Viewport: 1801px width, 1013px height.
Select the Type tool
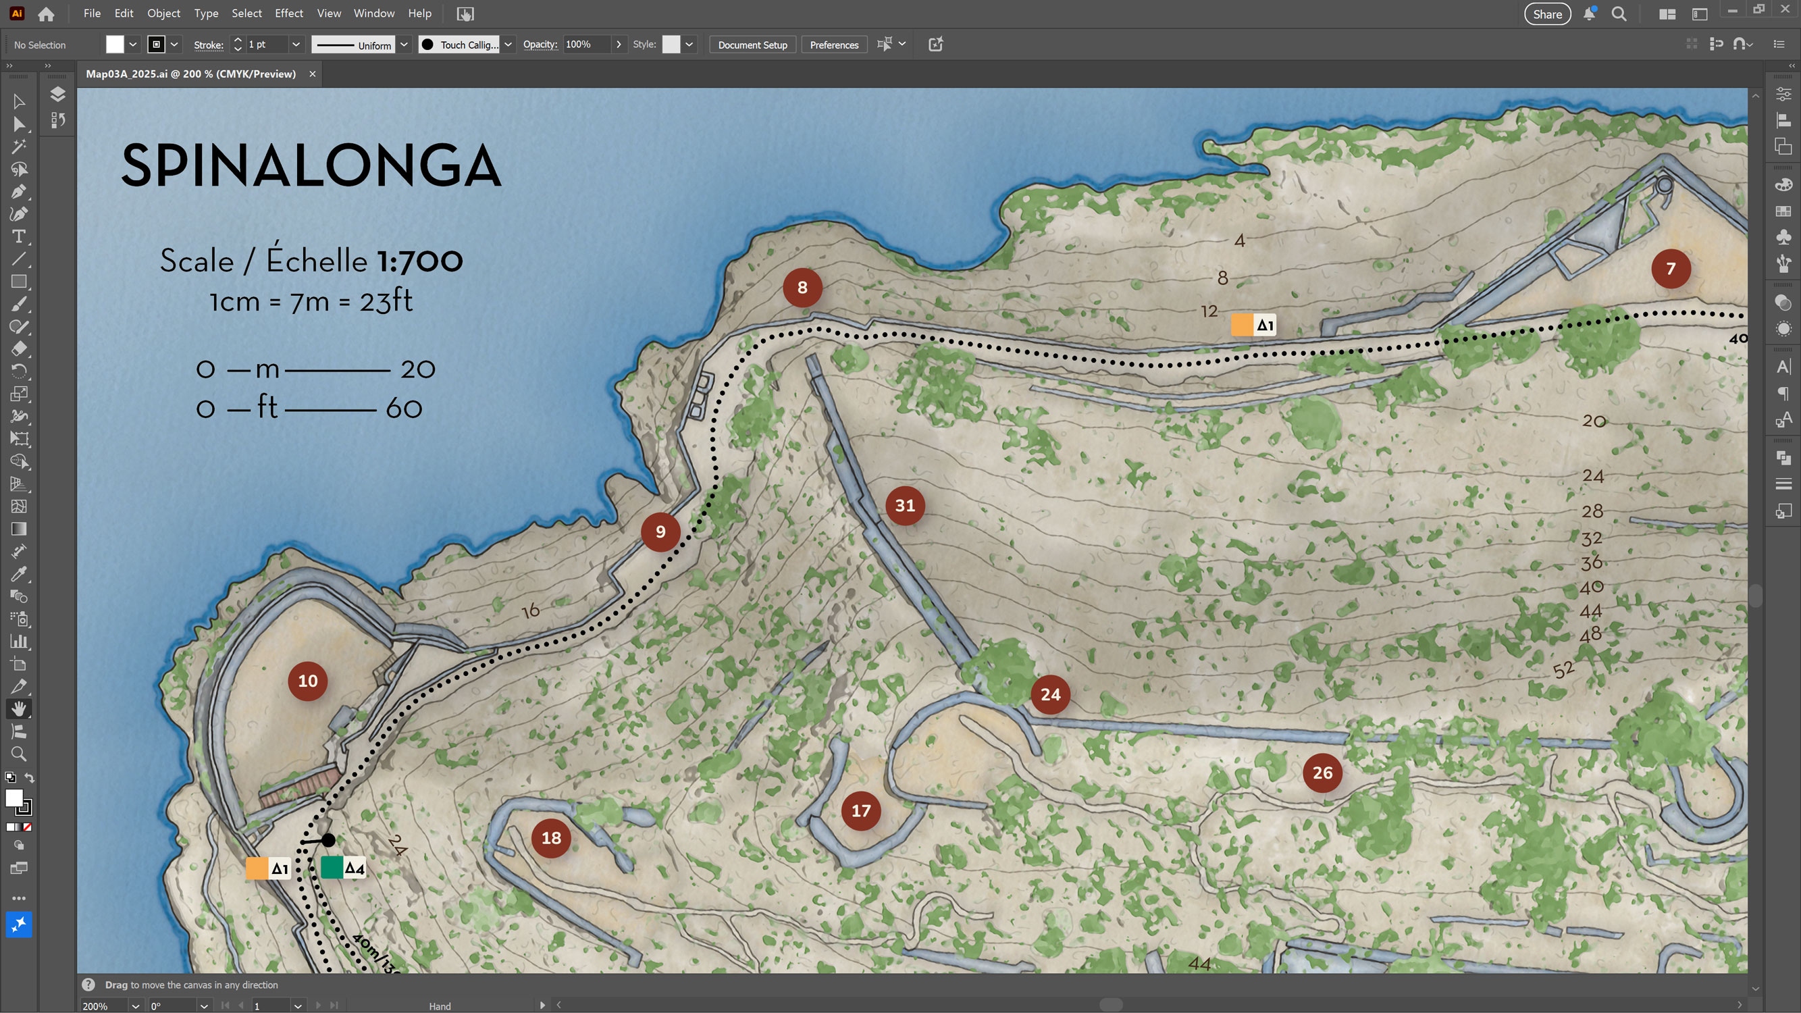[19, 237]
